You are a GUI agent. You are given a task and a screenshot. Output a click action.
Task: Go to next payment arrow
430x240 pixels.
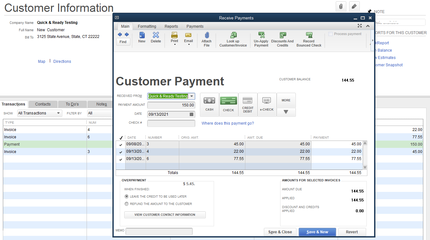point(127,34)
